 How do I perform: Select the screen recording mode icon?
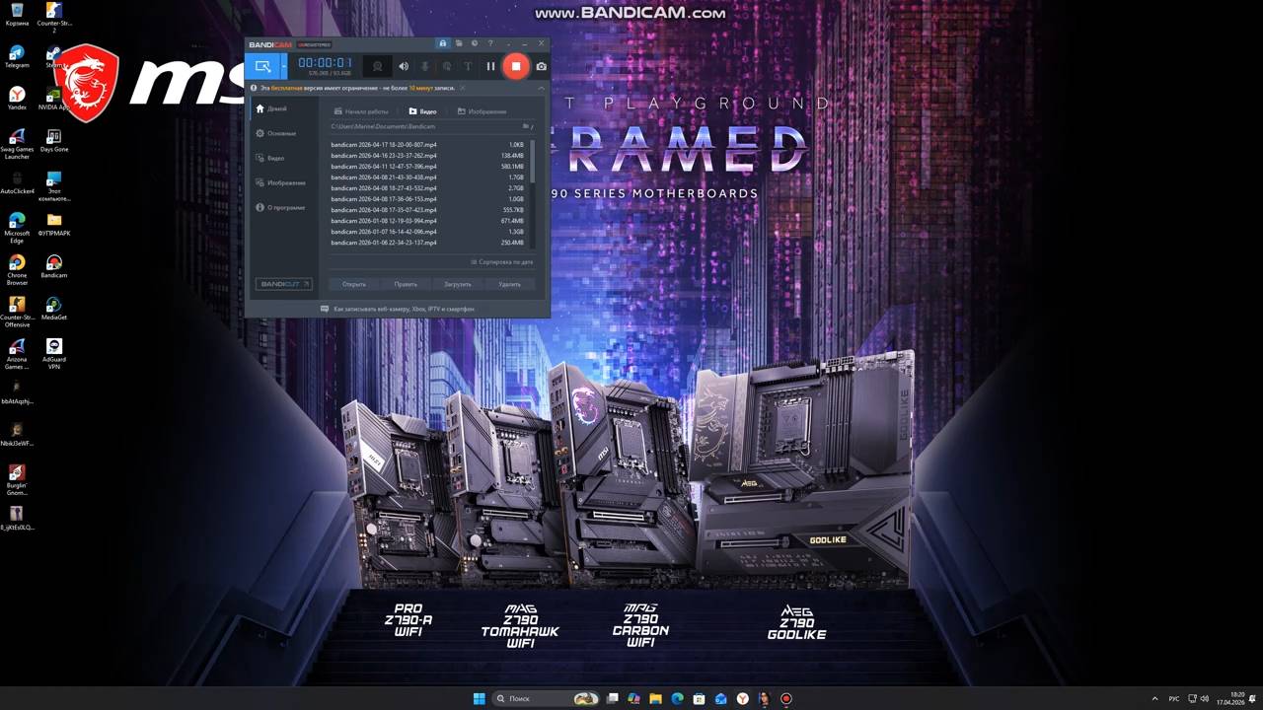point(262,66)
